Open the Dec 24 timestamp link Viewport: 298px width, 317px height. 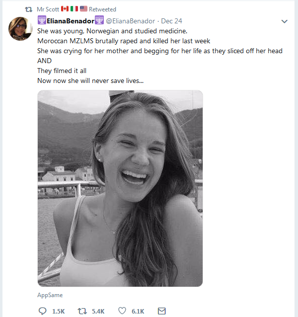click(x=171, y=21)
